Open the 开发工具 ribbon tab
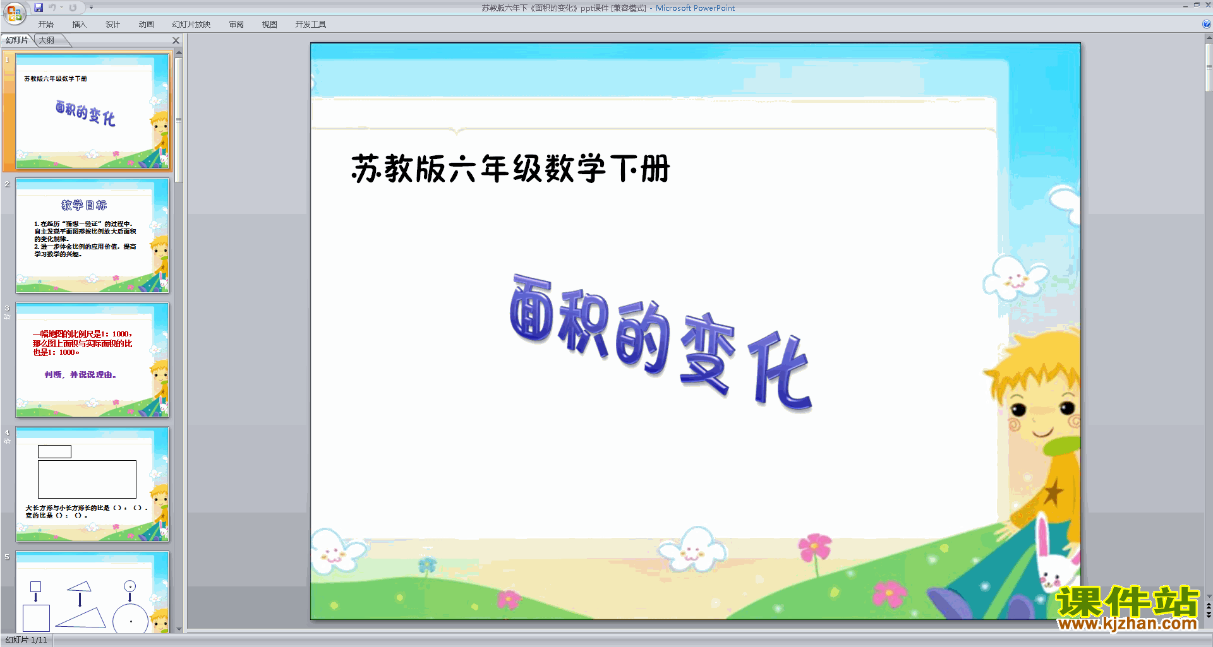 tap(311, 25)
